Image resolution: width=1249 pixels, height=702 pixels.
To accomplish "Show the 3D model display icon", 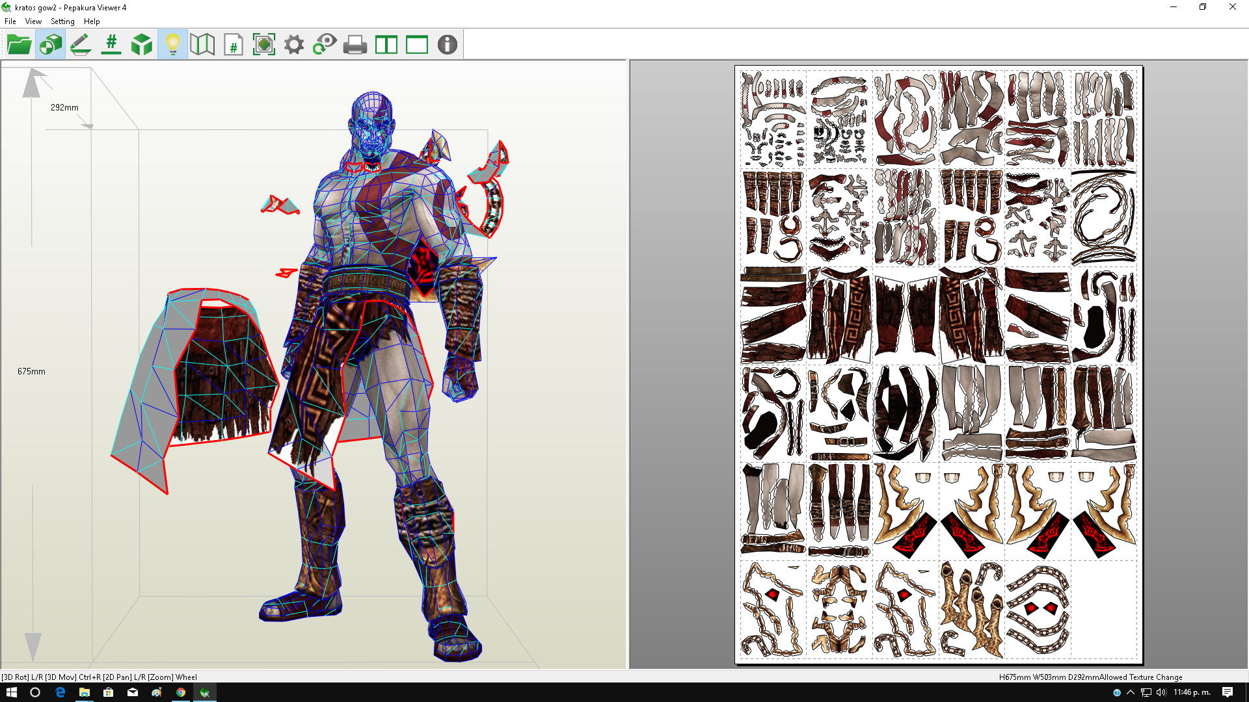I will coord(142,44).
